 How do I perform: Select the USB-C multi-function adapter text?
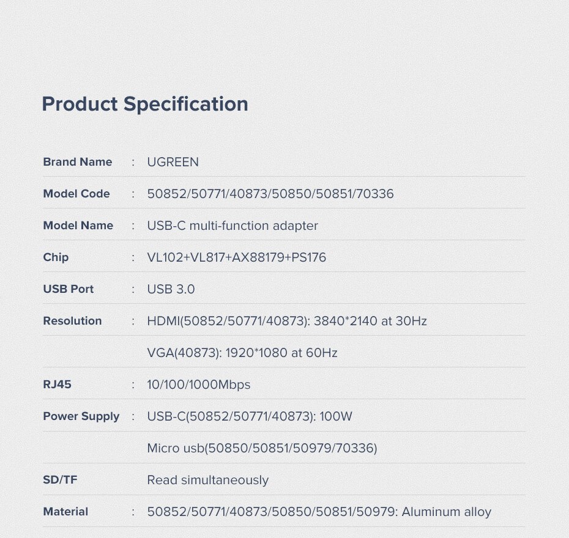(232, 226)
